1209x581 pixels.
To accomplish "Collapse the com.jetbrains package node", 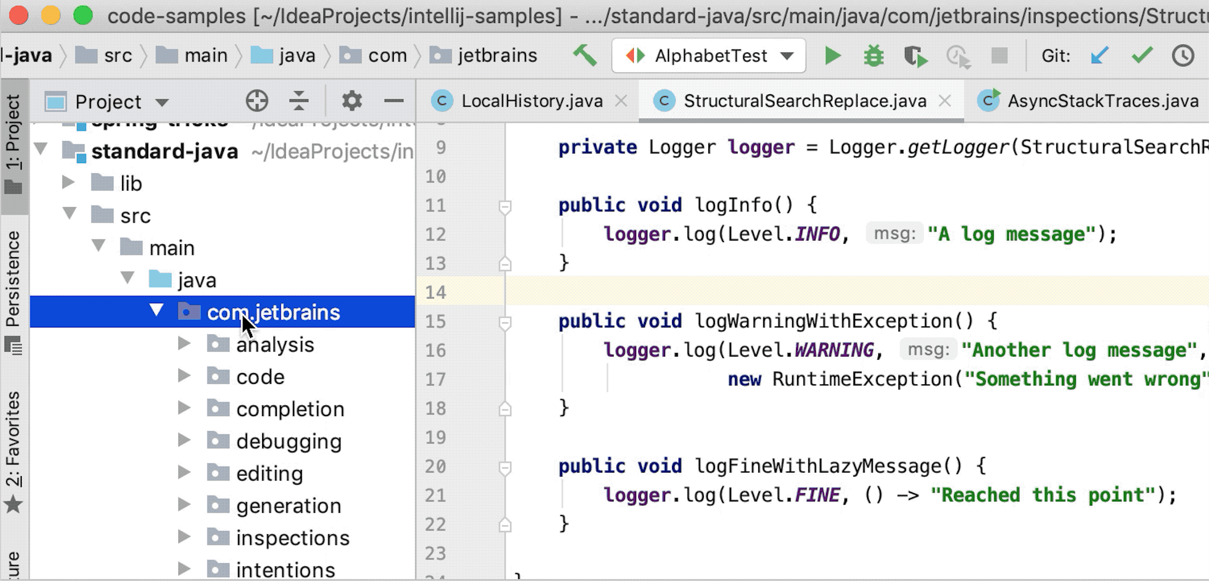I will tap(157, 311).
